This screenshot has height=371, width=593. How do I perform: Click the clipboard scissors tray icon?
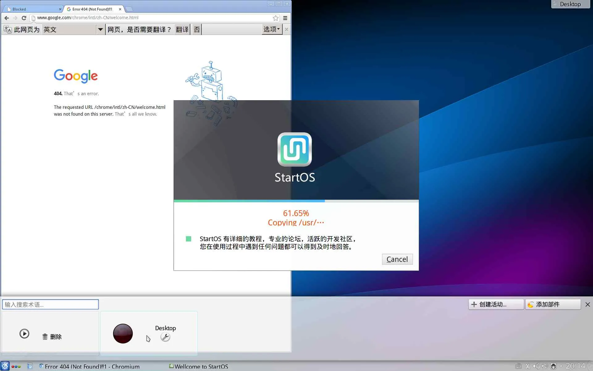pyautogui.click(x=528, y=366)
